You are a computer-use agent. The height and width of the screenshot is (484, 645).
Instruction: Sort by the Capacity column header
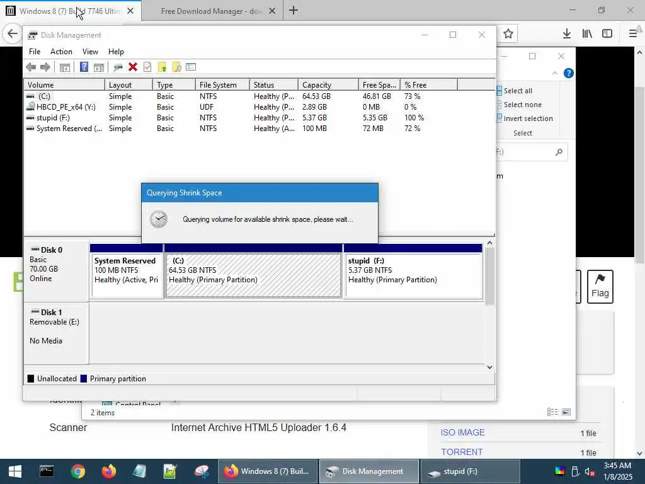coord(328,85)
